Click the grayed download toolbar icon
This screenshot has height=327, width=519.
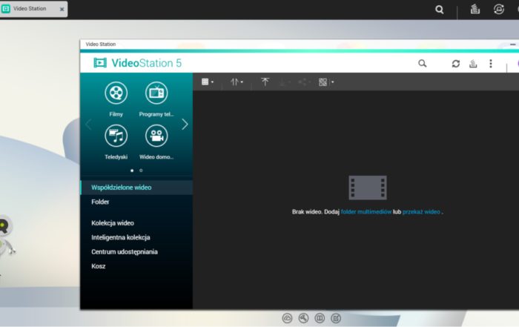click(x=284, y=82)
